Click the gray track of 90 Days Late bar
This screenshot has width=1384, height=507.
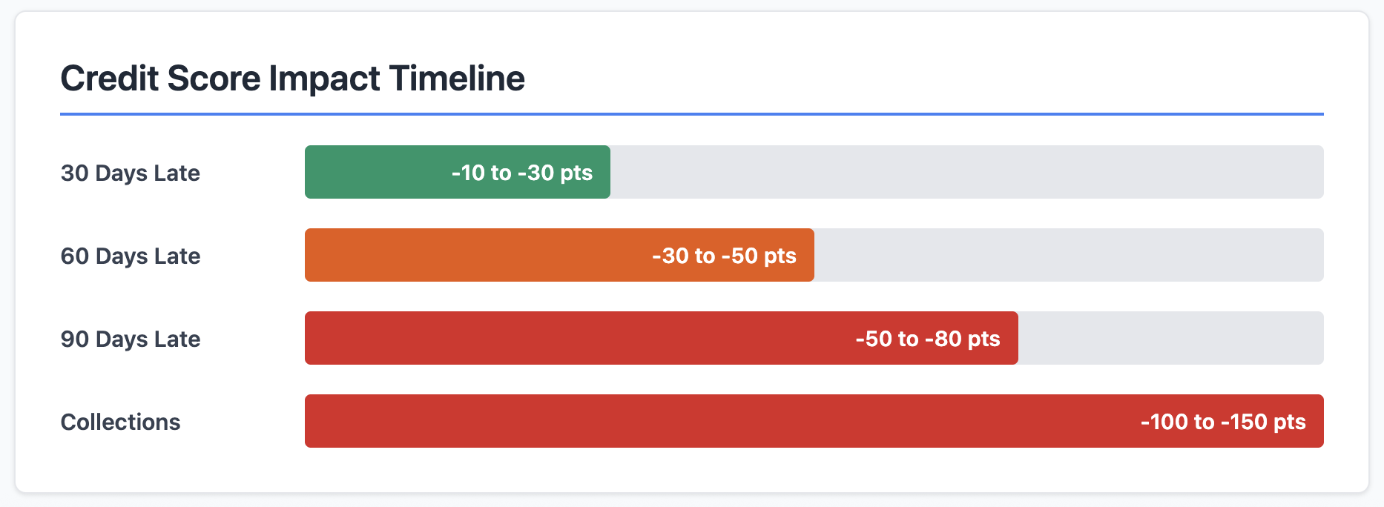click(1171, 338)
